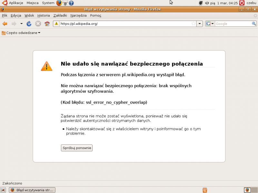Click the large orange warning triangle icon
The height and width of the screenshot is (193, 258).
point(46,66)
